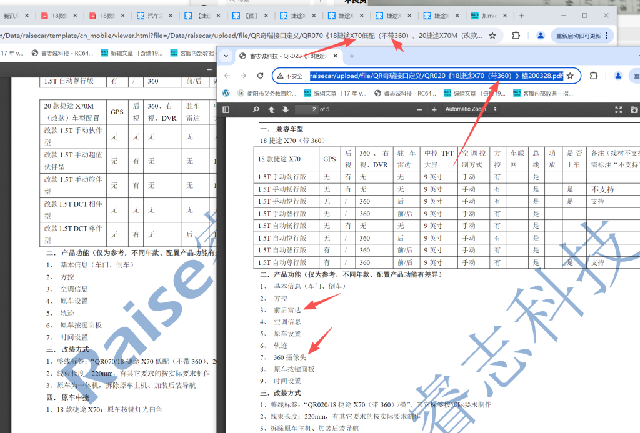Click 改款 1.5T DCT 尊伴型 in back window
The height and width of the screenshot is (433, 640).
pyautogui.click(x=73, y=234)
